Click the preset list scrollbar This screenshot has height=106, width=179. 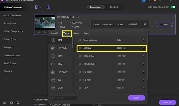pos(147,58)
